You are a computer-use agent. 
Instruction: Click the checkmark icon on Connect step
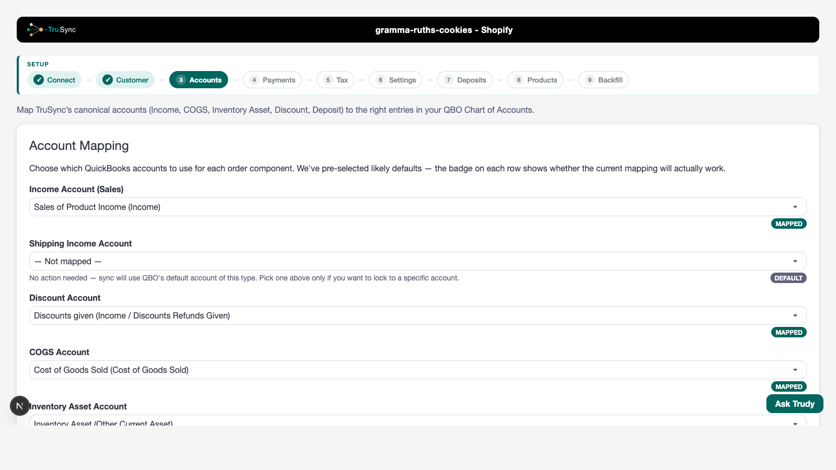click(x=39, y=80)
